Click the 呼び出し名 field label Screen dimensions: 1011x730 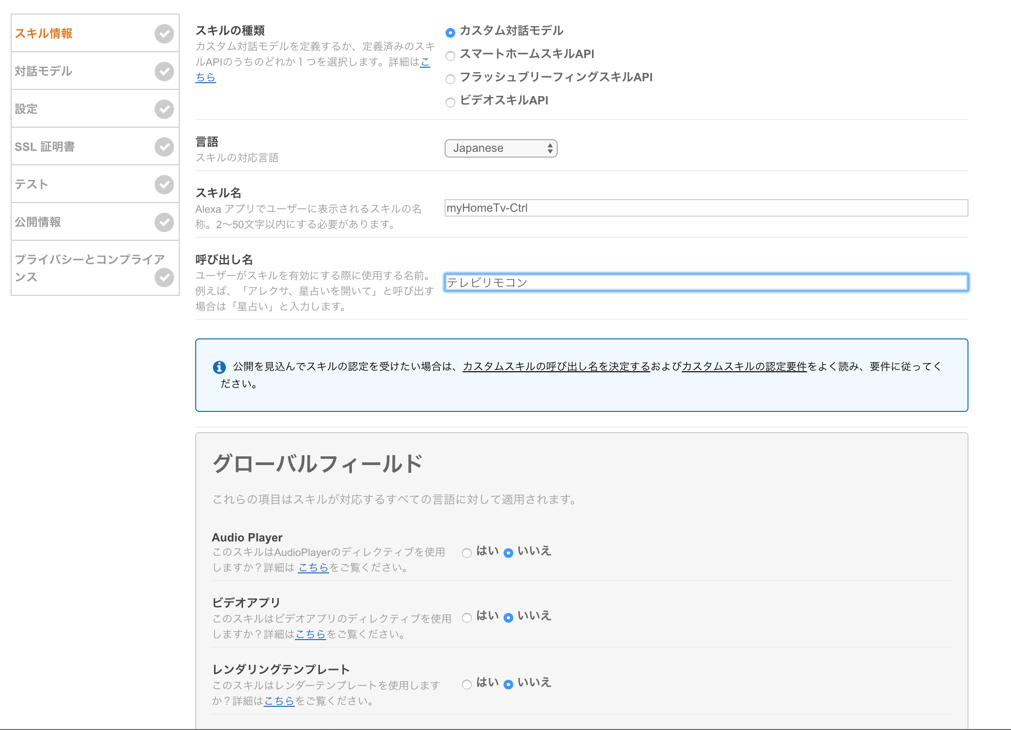[x=224, y=260]
